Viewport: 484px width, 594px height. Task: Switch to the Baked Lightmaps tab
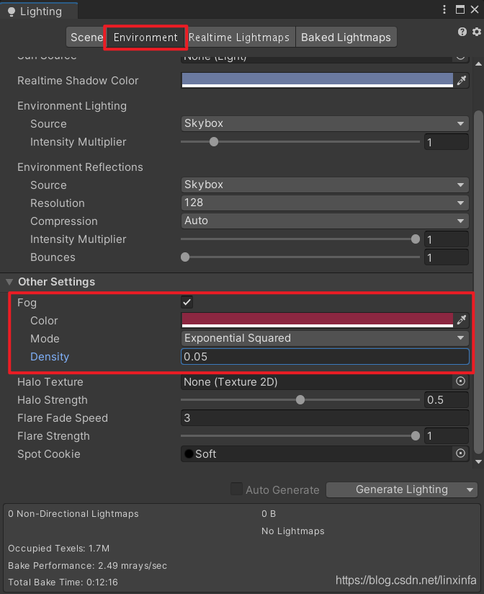346,37
